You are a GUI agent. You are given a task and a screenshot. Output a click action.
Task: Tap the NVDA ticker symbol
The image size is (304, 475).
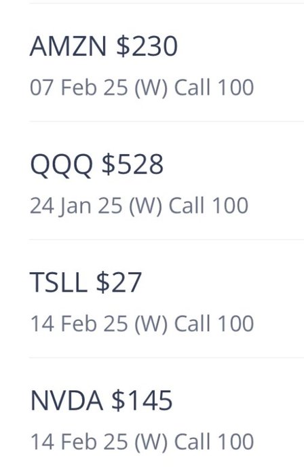[x=66, y=400]
